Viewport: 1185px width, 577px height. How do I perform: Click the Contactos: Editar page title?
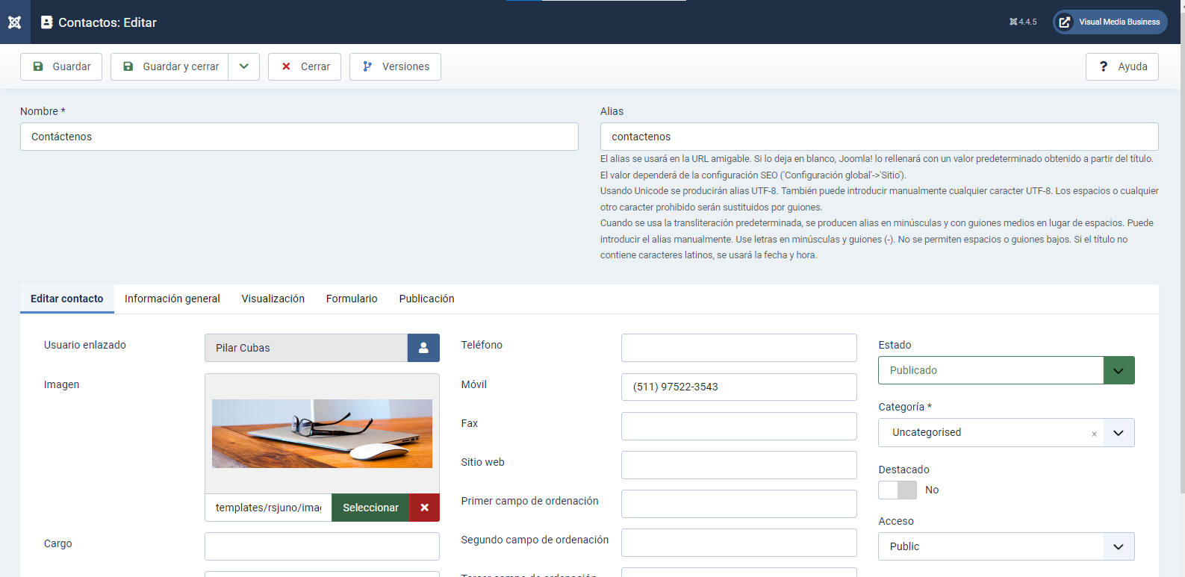[x=108, y=22]
